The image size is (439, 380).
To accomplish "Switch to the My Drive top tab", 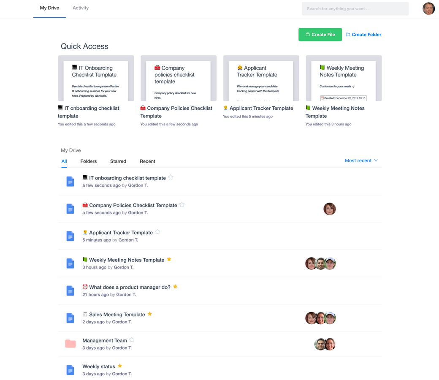I will pyautogui.click(x=49, y=8).
